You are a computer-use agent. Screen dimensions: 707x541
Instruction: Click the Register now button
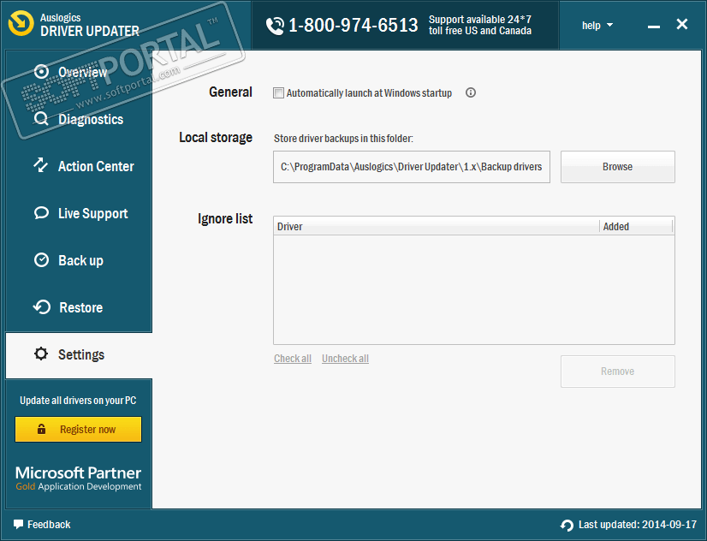(x=79, y=429)
